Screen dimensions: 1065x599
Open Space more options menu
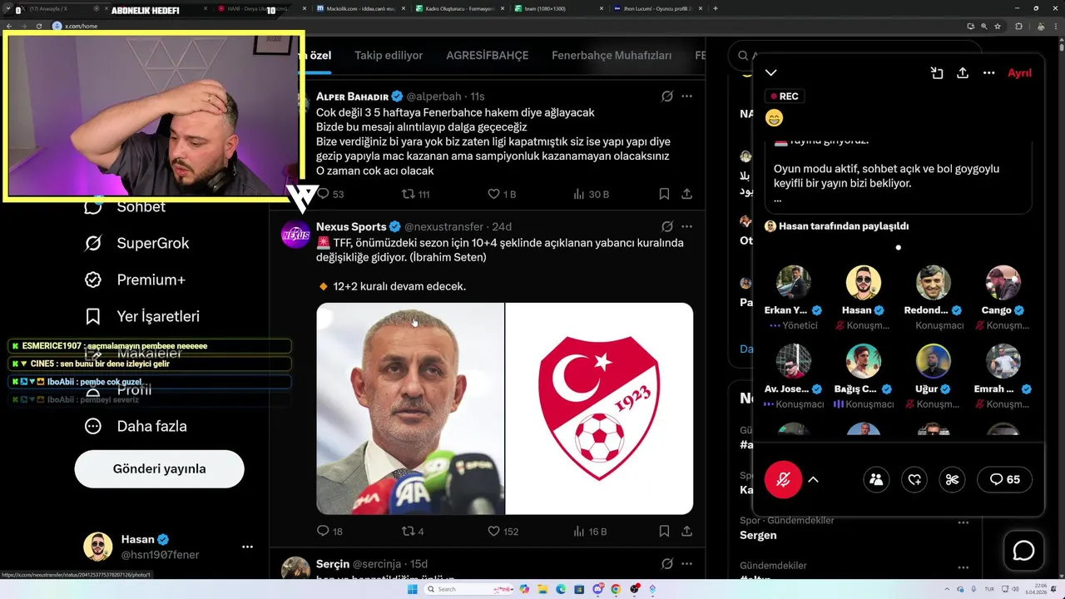coord(988,73)
